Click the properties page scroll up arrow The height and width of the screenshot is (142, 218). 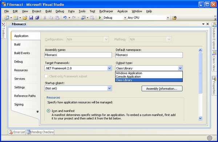click(x=200, y=50)
